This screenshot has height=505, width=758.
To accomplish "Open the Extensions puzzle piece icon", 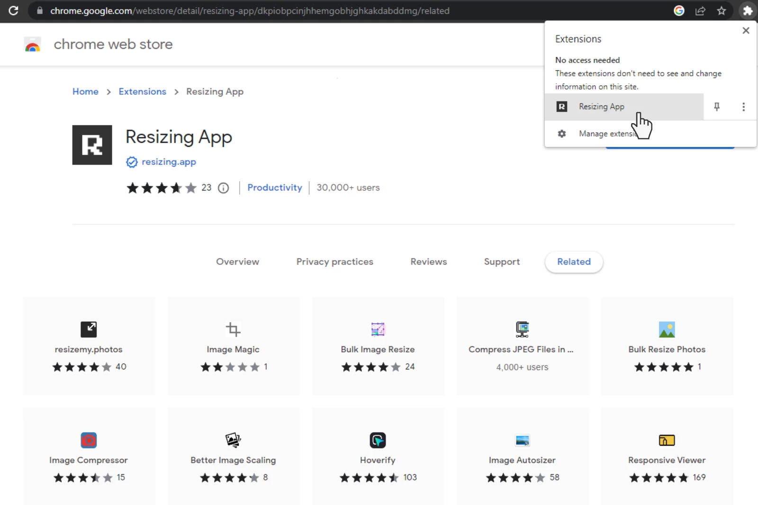I will (x=747, y=10).
